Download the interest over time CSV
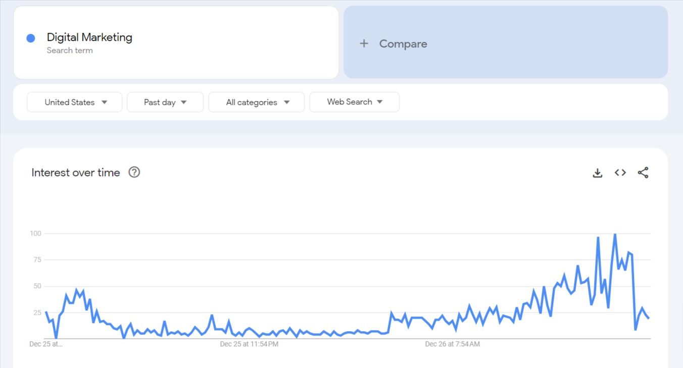This screenshot has width=683, height=368. 598,173
